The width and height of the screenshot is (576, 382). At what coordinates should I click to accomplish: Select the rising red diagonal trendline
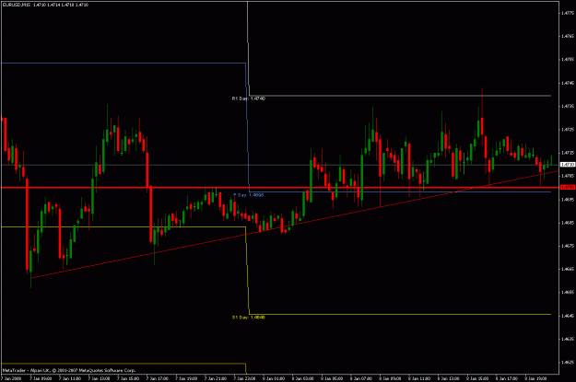point(294,225)
